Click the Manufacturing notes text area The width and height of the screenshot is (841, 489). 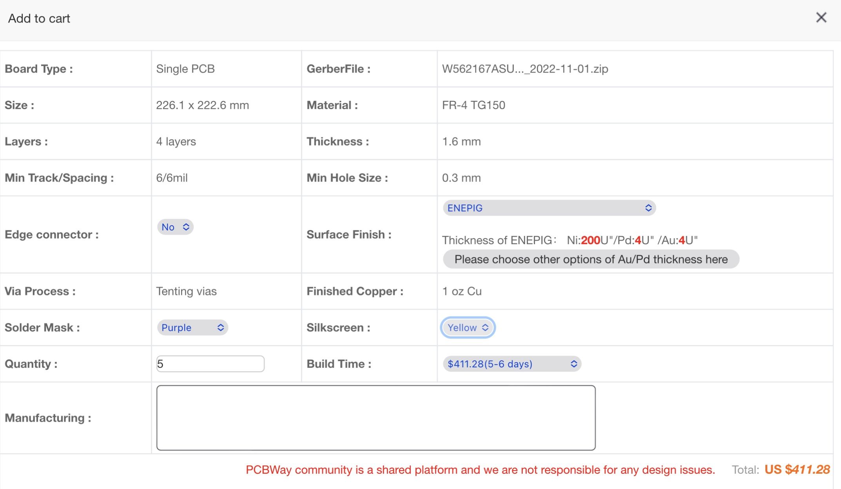(375, 417)
